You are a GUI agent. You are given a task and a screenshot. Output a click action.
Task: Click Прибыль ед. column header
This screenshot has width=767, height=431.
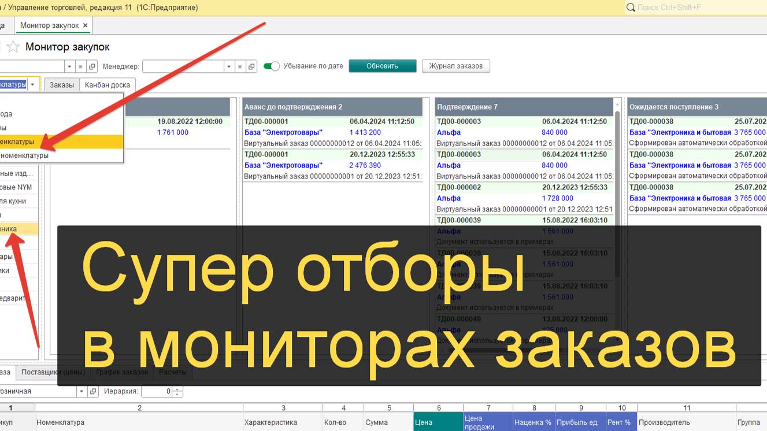click(580, 422)
